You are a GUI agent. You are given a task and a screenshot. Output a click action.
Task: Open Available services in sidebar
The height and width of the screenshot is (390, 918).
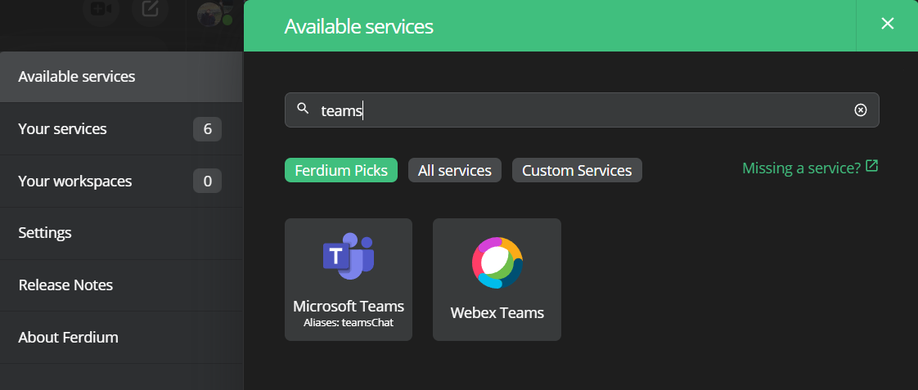coord(121,77)
